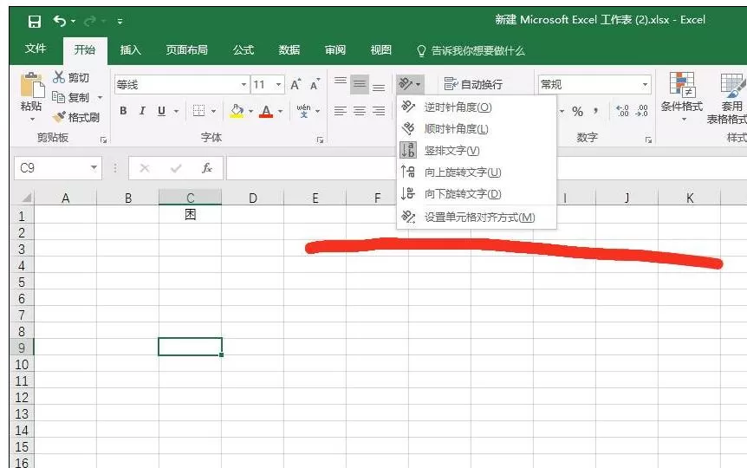Image resolution: width=747 pixels, height=468 pixels.
Task: Click the fx insert function icon
Action: pyautogui.click(x=207, y=168)
